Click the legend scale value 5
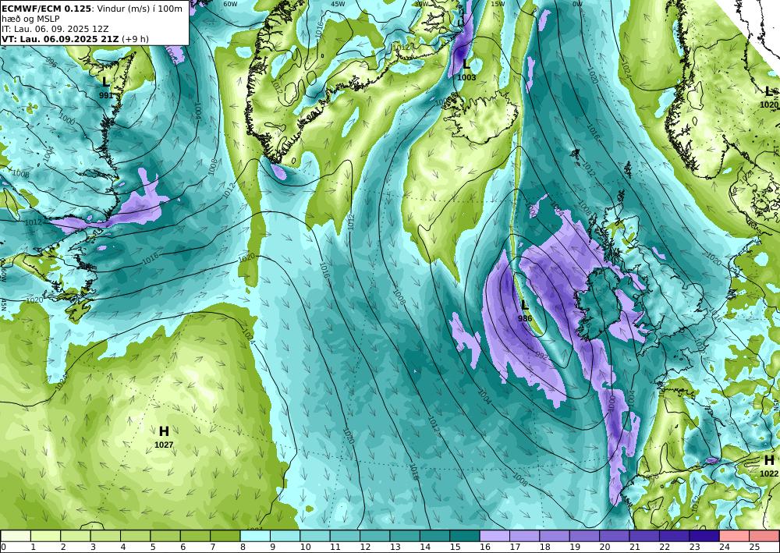780x553 pixels. [x=153, y=548]
